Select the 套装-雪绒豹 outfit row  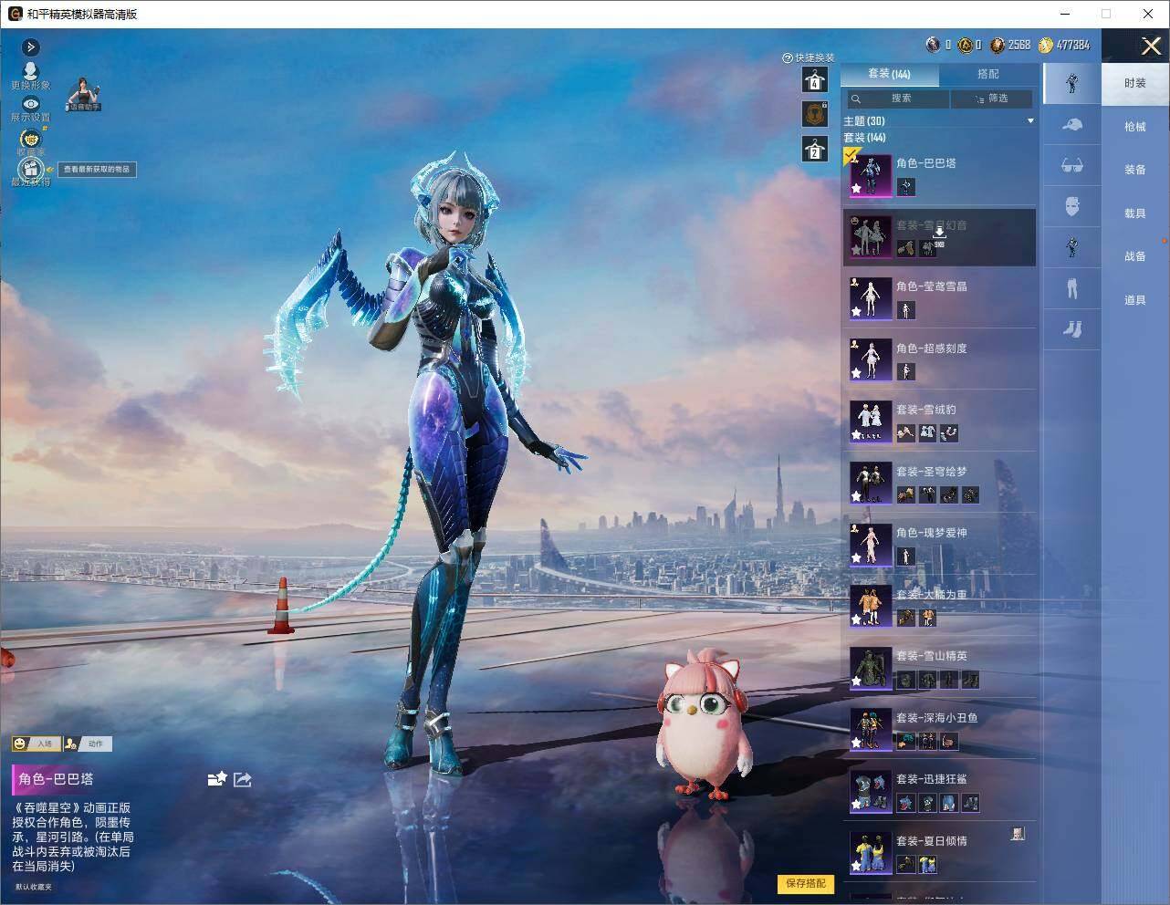pos(940,421)
